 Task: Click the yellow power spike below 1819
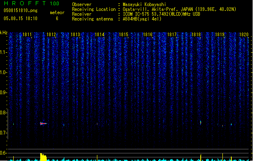click(x=223, y=157)
